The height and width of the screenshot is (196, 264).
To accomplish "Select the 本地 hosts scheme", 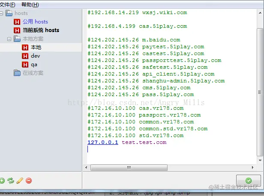I will (36, 47).
